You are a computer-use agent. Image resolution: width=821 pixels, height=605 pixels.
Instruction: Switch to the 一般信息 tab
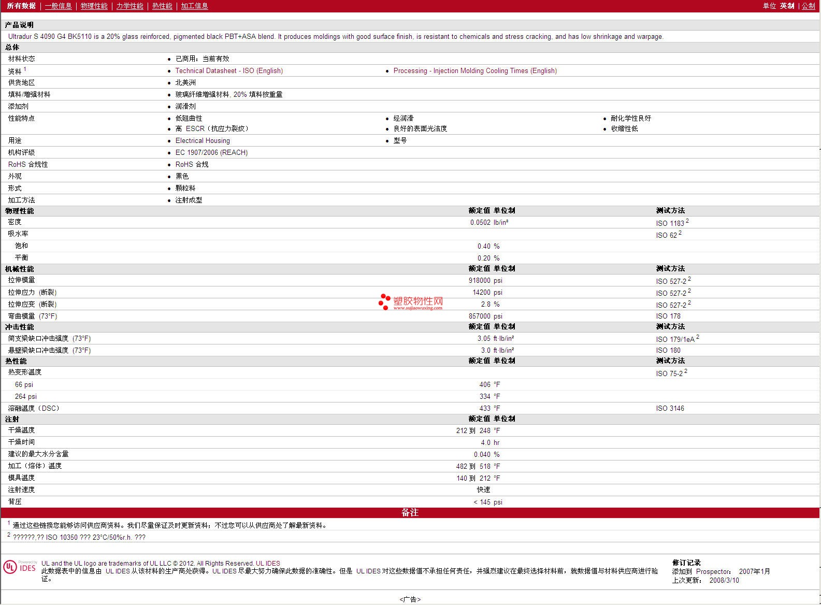(58, 6)
